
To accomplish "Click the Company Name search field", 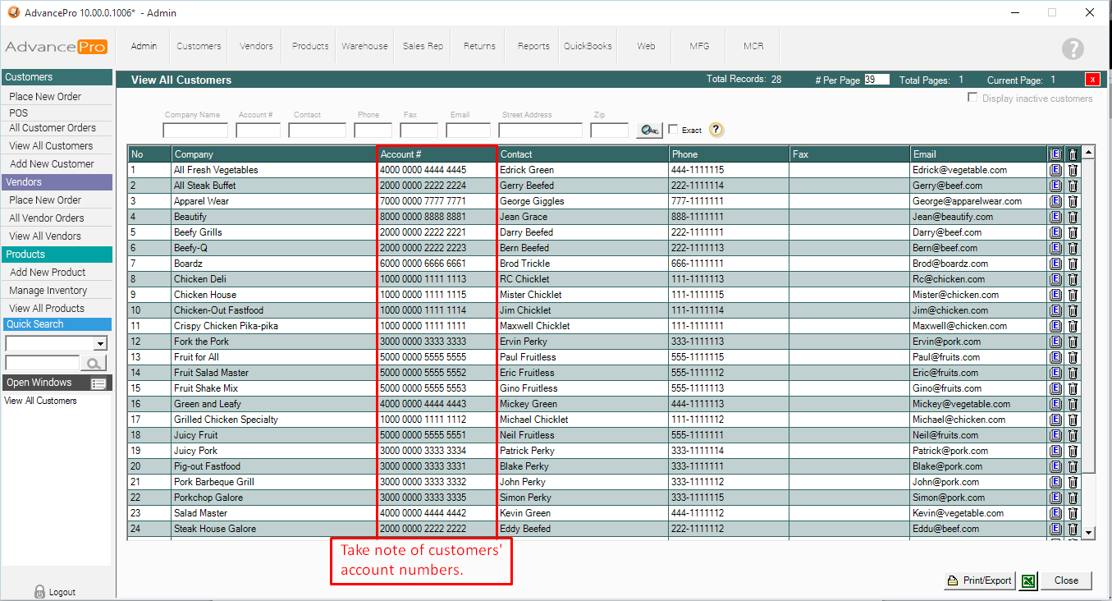I will (195, 131).
